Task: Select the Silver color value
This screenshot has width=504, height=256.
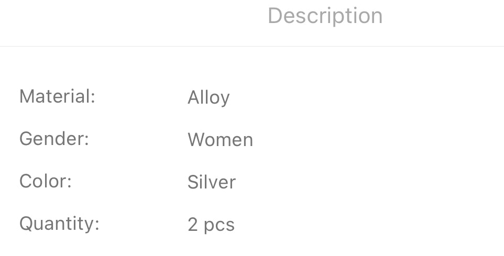Action: coord(212,182)
